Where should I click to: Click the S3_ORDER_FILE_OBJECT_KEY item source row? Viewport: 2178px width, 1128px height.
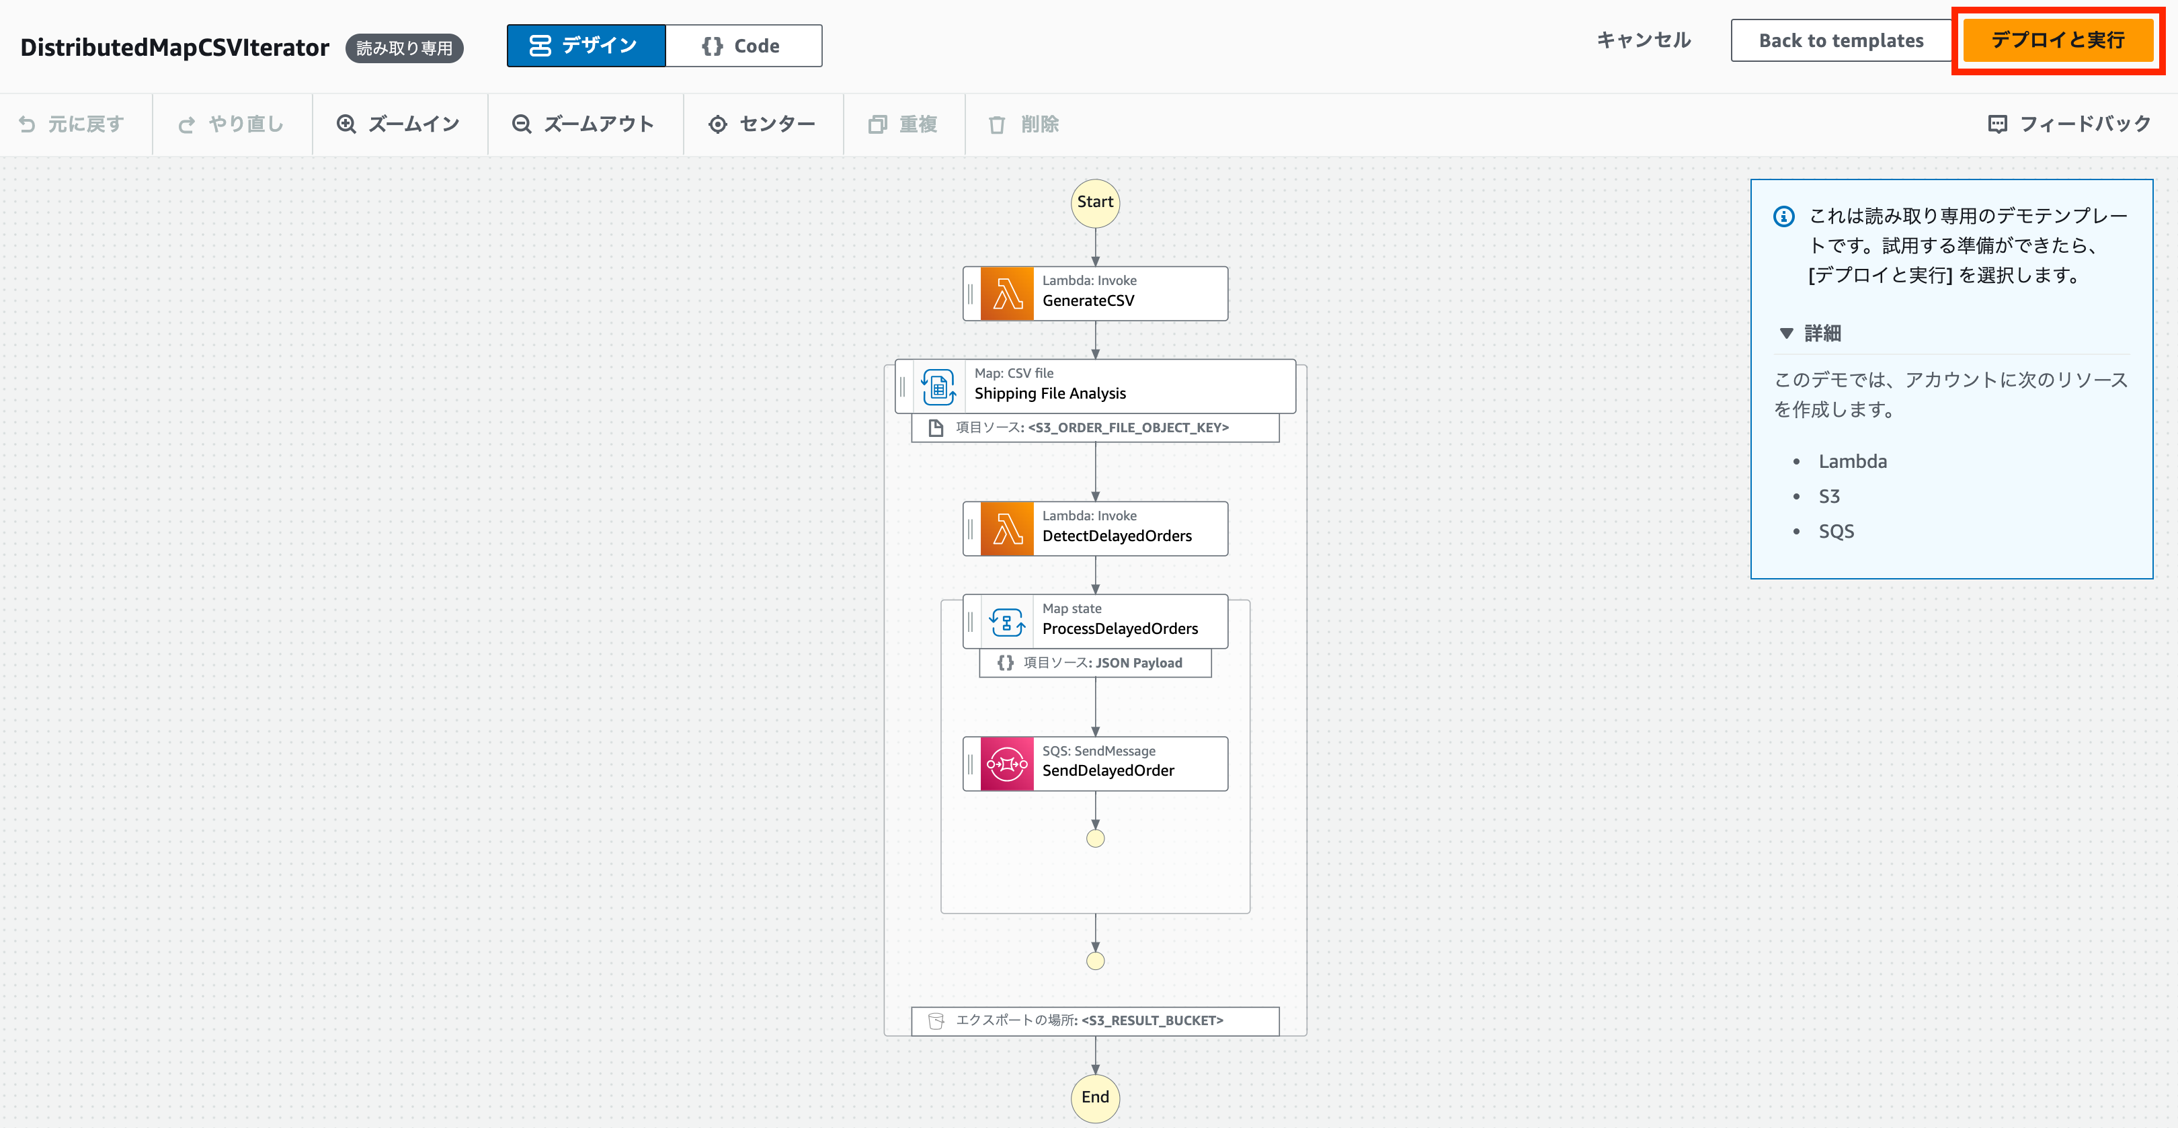[1094, 428]
